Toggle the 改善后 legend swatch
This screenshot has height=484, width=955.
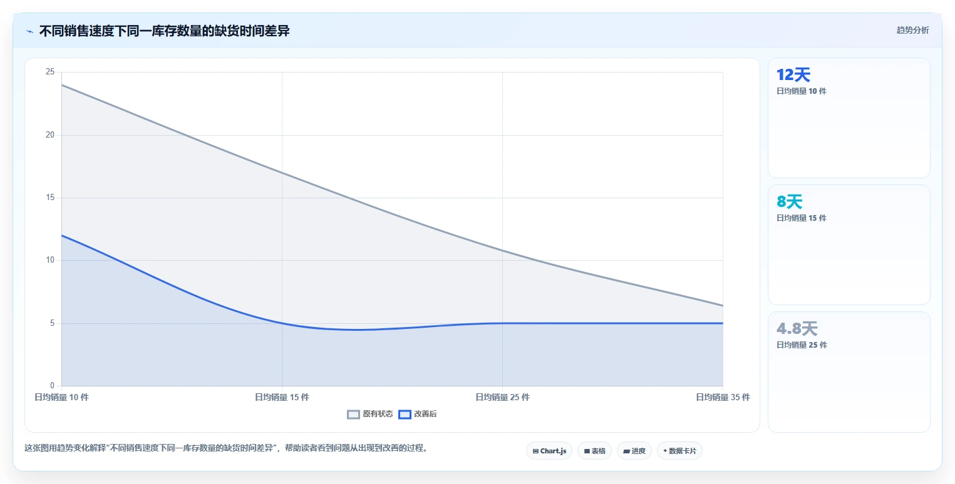(405, 414)
